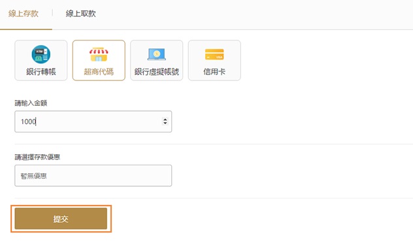413x241 pixels.
Task: Submit the deposit with 提交 button
Action: point(61,219)
